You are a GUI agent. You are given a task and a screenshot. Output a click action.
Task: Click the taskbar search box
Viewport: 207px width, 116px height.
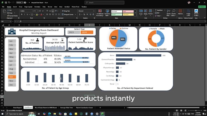(x=20, y=114)
